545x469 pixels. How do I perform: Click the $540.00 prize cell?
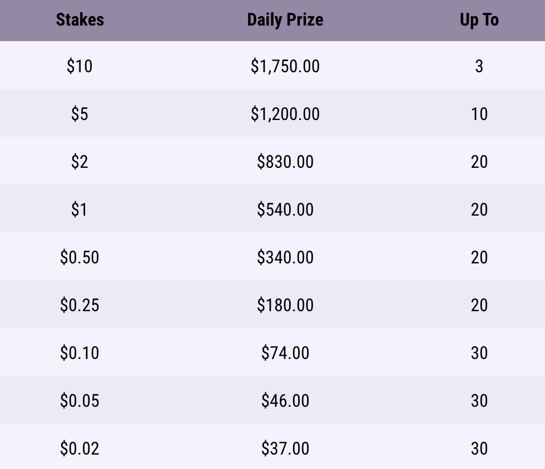pyautogui.click(x=285, y=209)
